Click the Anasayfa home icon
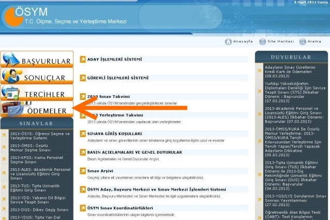 click(x=228, y=41)
